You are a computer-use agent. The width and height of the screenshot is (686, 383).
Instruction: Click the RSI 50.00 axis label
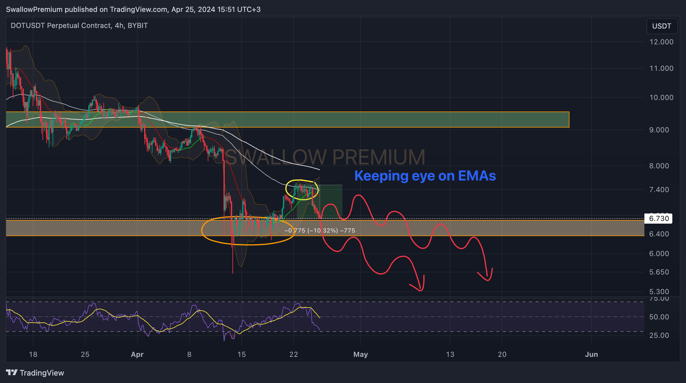point(659,317)
